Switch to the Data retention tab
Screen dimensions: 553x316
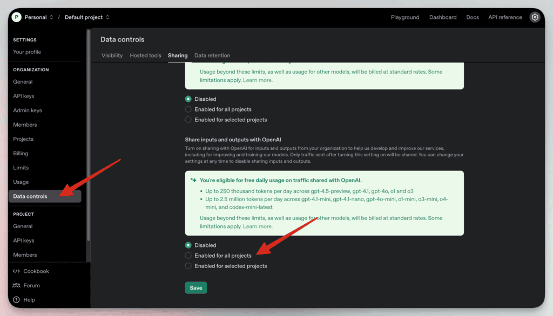click(212, 56)
